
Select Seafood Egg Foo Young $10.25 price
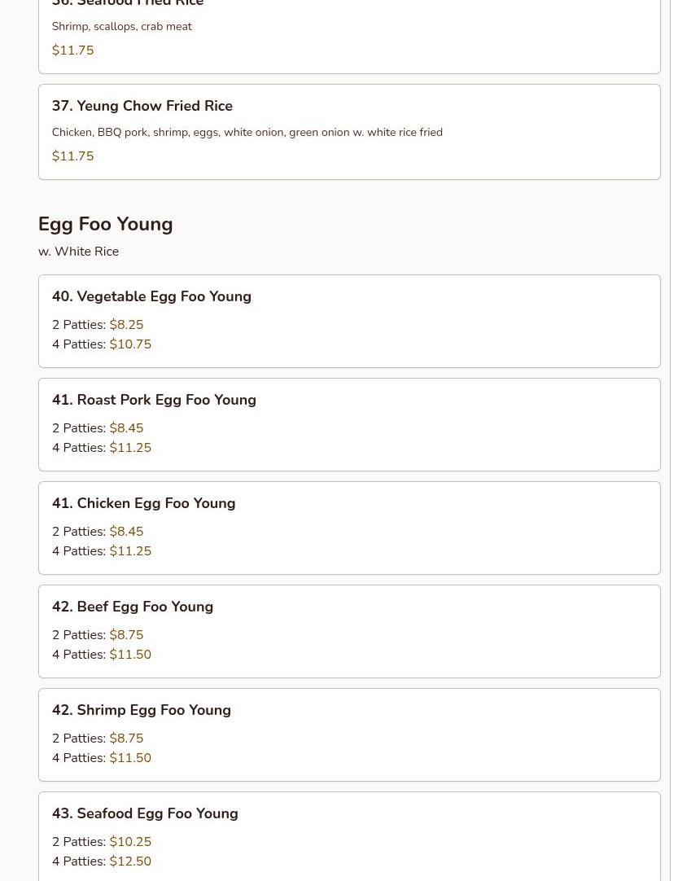[x=130, y=842]
